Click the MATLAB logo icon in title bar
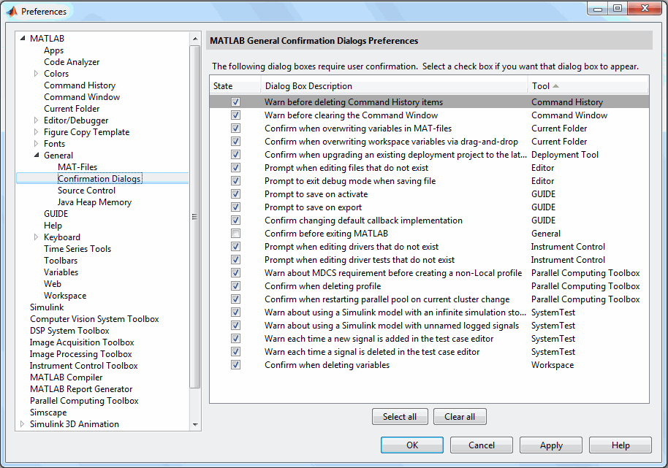Screen dimensions: 668x468 [11, 11]
